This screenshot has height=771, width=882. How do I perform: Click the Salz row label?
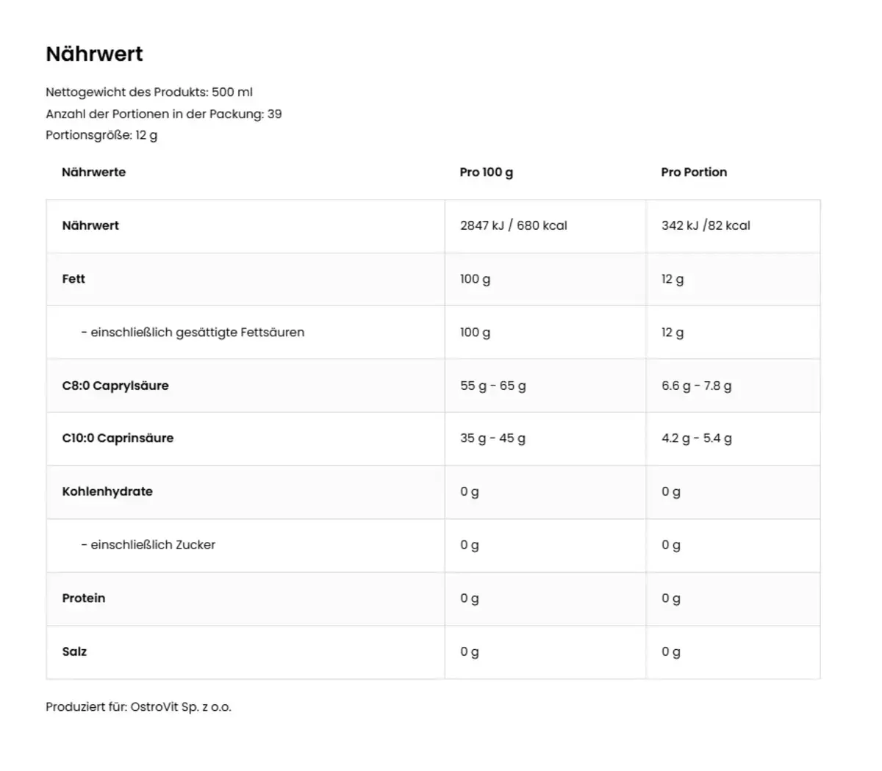[x=74, y=651]
